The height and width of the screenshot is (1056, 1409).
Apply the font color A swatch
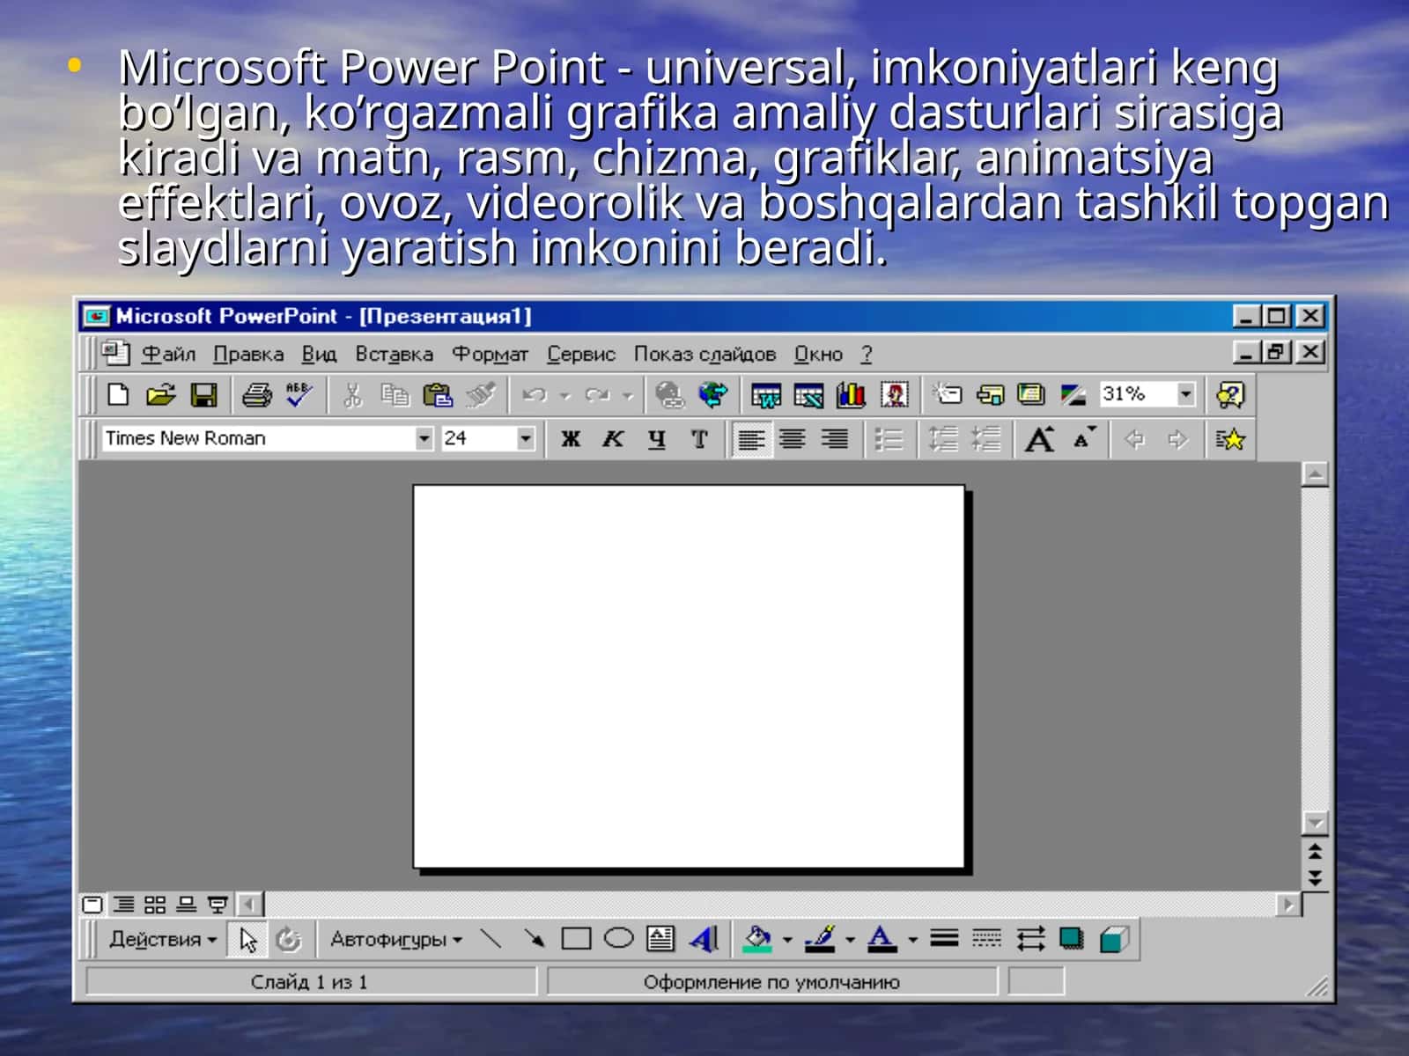882,939
